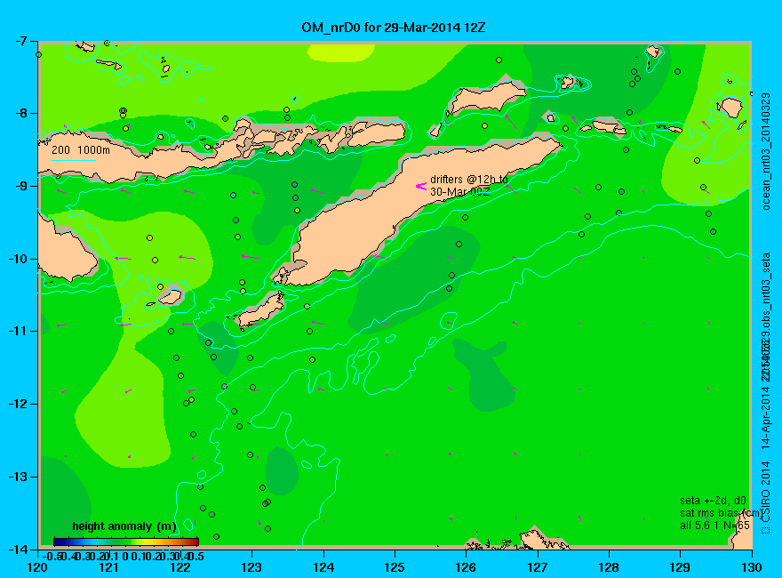The image size is (782, 578).
Task: Click the height anomaly color bar
Action: 126,542
